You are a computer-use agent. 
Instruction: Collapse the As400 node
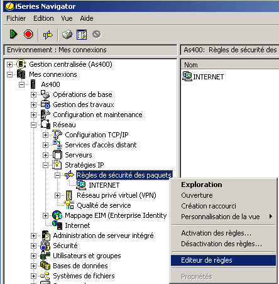click(21, 84)
